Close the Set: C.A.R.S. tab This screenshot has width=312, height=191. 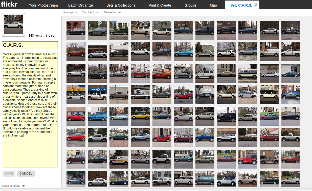tap(256, 5)
